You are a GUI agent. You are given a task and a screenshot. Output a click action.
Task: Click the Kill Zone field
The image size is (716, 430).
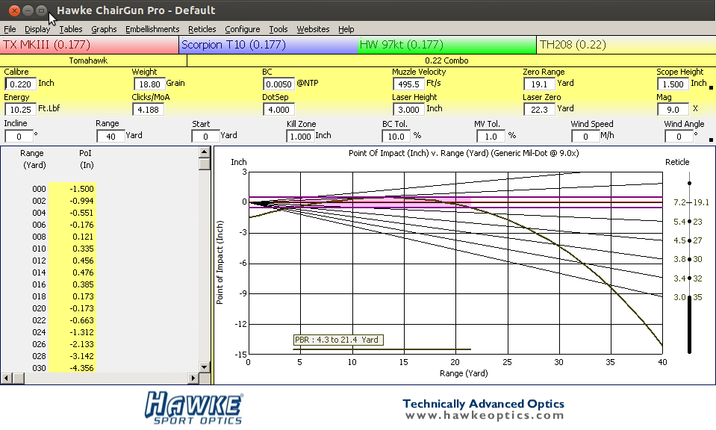click(300, 136)
